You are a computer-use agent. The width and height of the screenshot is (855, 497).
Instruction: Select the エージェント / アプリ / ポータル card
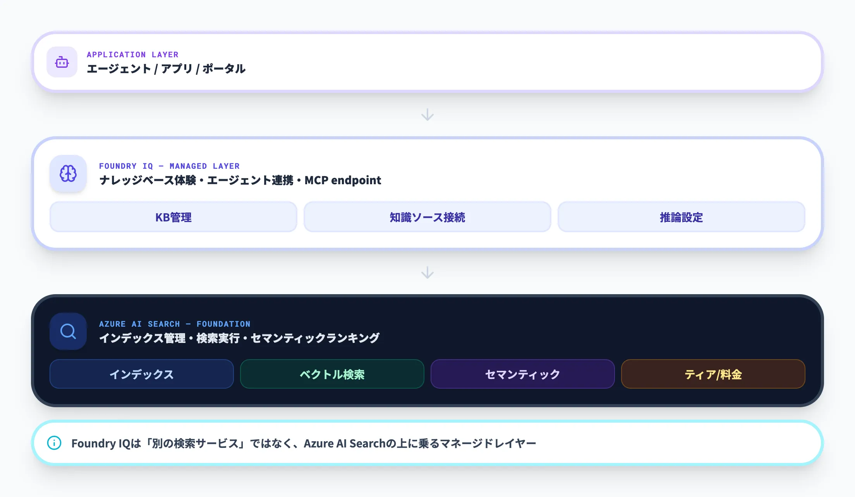click(x=426, y=62)
